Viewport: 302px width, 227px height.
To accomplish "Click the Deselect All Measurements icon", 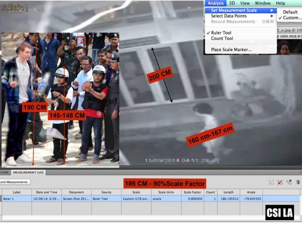I will [x=280, y=182].
